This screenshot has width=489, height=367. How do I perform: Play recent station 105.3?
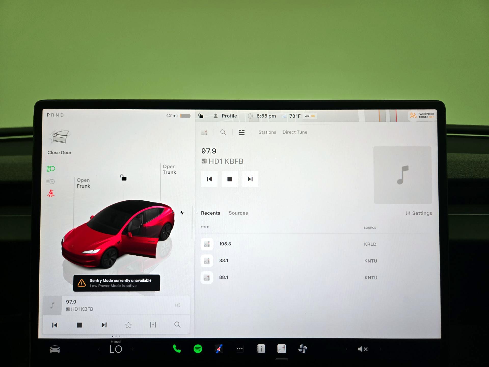[x=316, y=244]
